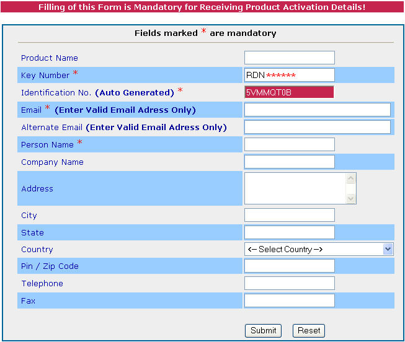The image size is (405, 342).
Task: Click the Person Name text field
Action: 290,144
